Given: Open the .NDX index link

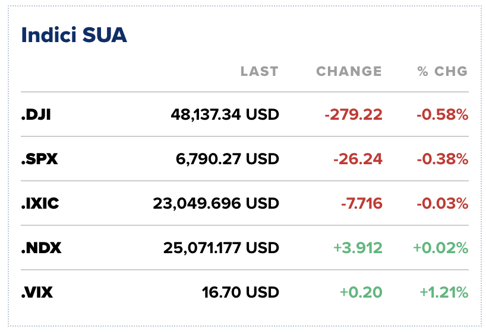Looking at the screenshot, I should tap(41, 248).
